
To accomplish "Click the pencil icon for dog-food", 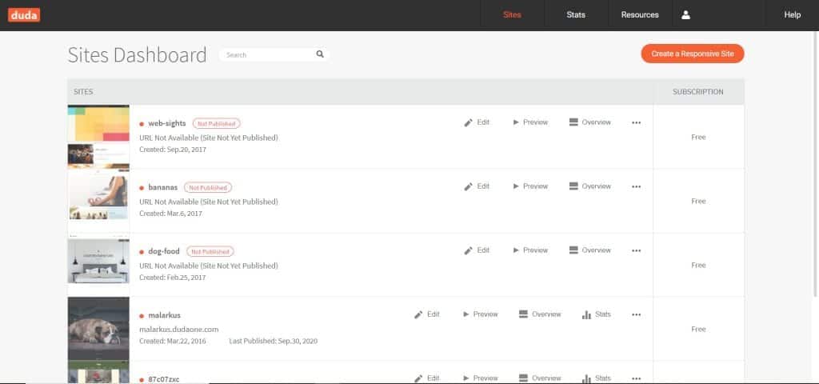I will coord(469,250).
